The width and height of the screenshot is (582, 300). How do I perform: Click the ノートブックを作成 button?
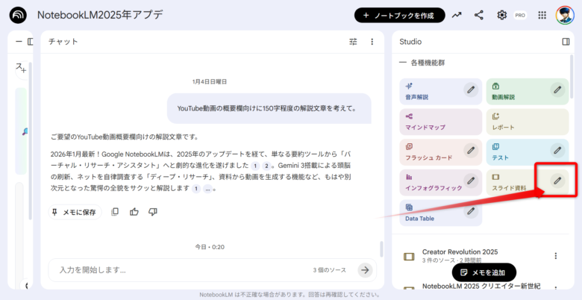tap(399, 16)
